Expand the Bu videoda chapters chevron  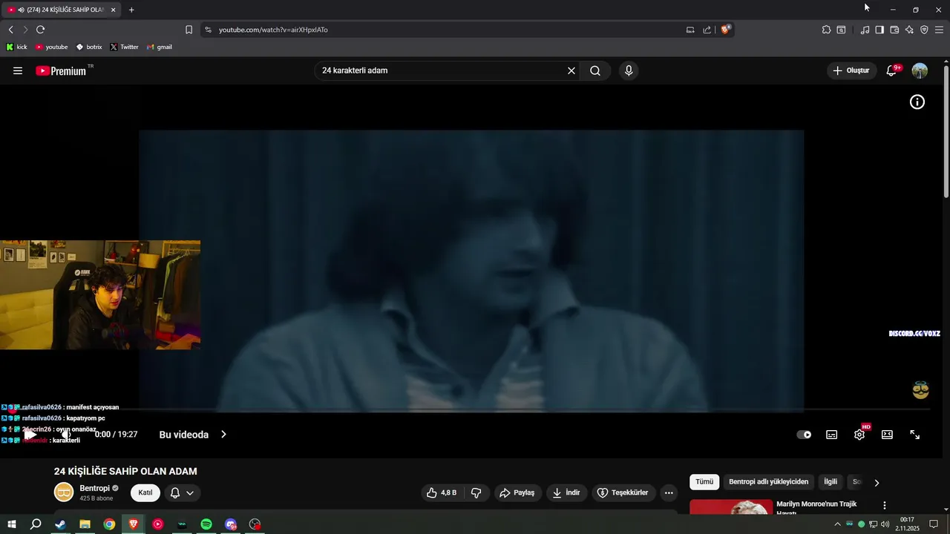tap(223, 435)
